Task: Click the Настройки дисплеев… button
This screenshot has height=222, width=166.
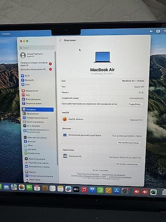Action: pyautogui.click(x=129, y=143)
